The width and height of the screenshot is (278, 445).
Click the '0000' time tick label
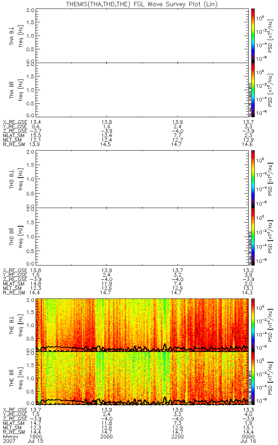[248, 436]
